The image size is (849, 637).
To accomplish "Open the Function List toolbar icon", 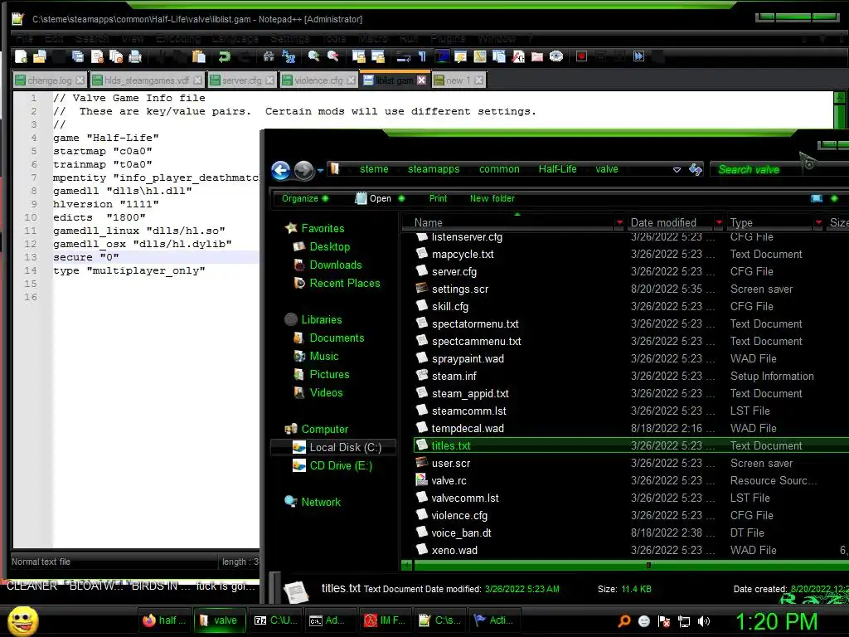I will click(x=518, y=56).
